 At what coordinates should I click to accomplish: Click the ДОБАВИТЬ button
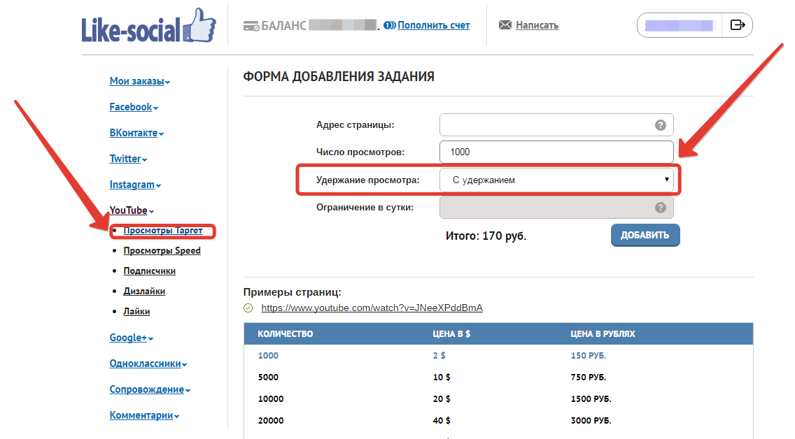pos(645,235)
